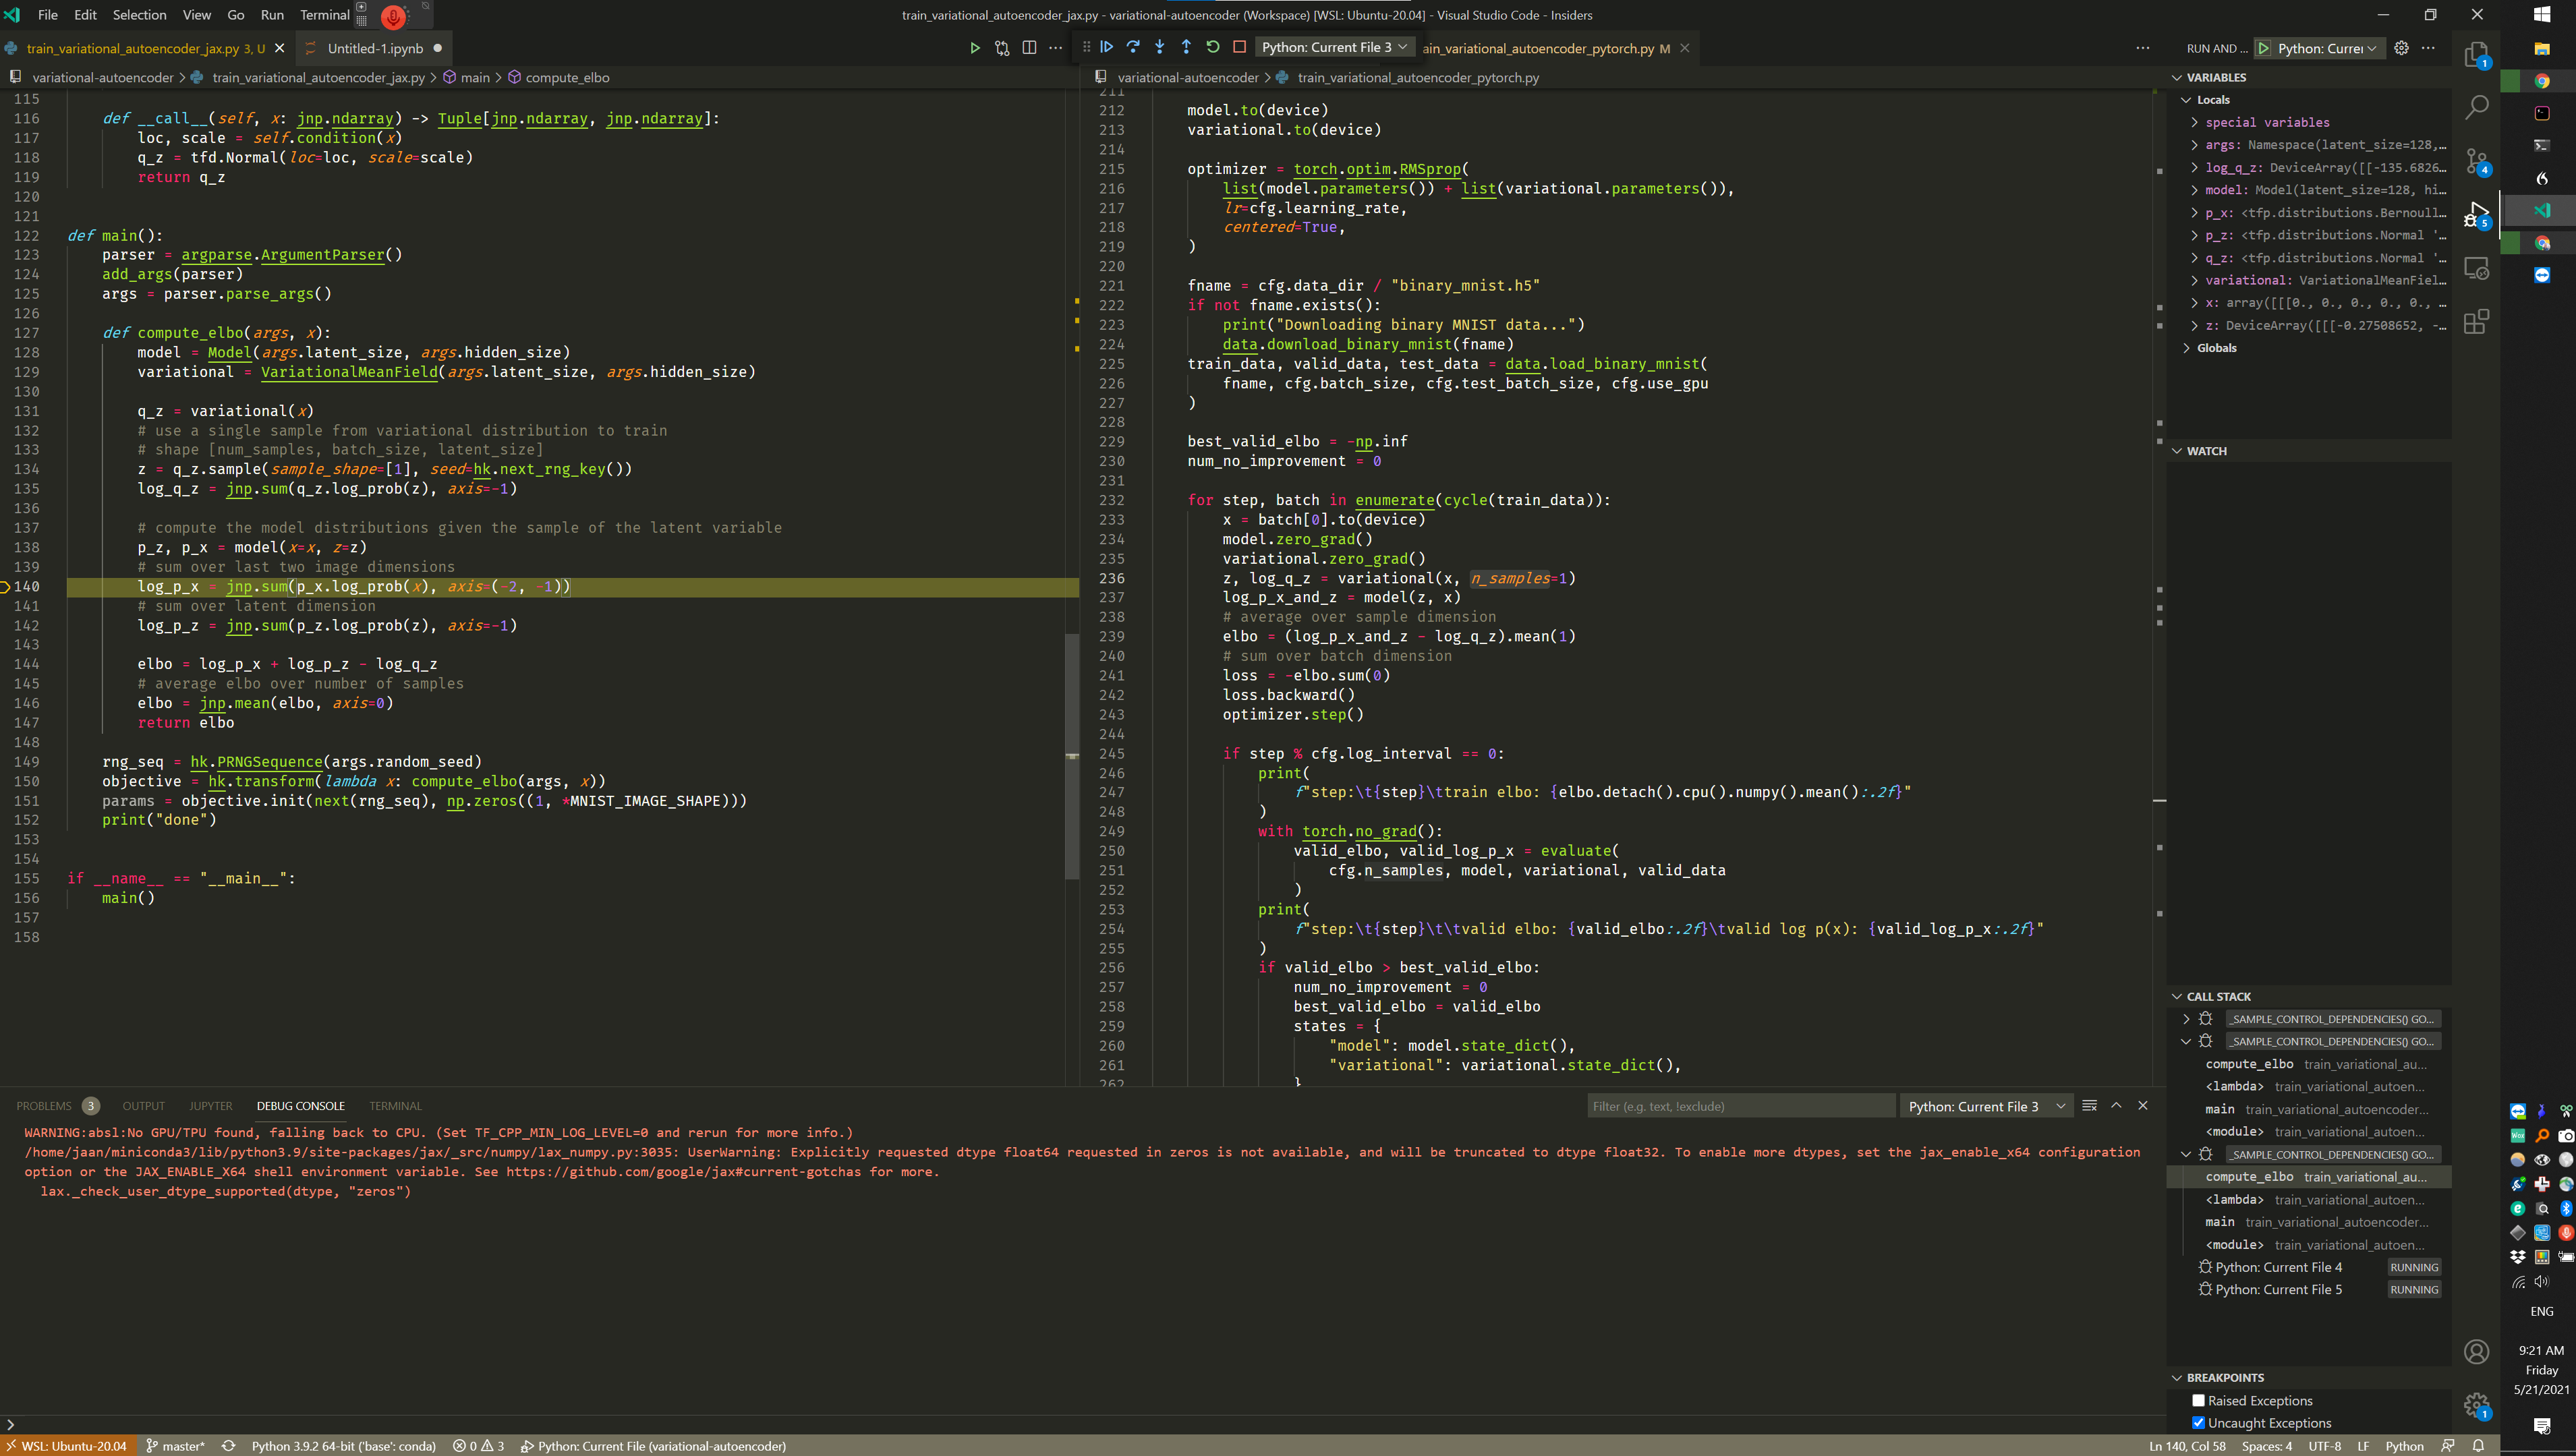
Task: Toggle the breakpoint on line 140
Action: point(5,587)
